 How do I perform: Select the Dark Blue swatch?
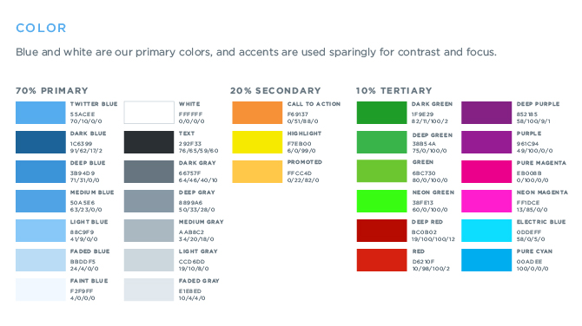(41, 142)
